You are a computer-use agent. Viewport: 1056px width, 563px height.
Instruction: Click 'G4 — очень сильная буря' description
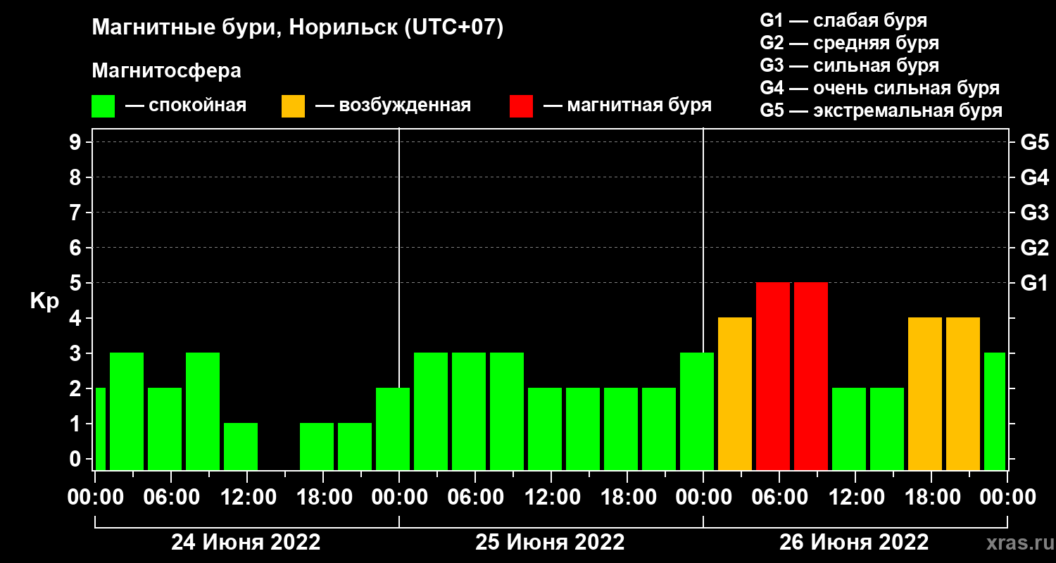click(879, 88)
